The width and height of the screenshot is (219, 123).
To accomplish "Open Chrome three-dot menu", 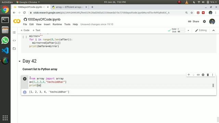I will pyautogui.click(x=216, y=13).
